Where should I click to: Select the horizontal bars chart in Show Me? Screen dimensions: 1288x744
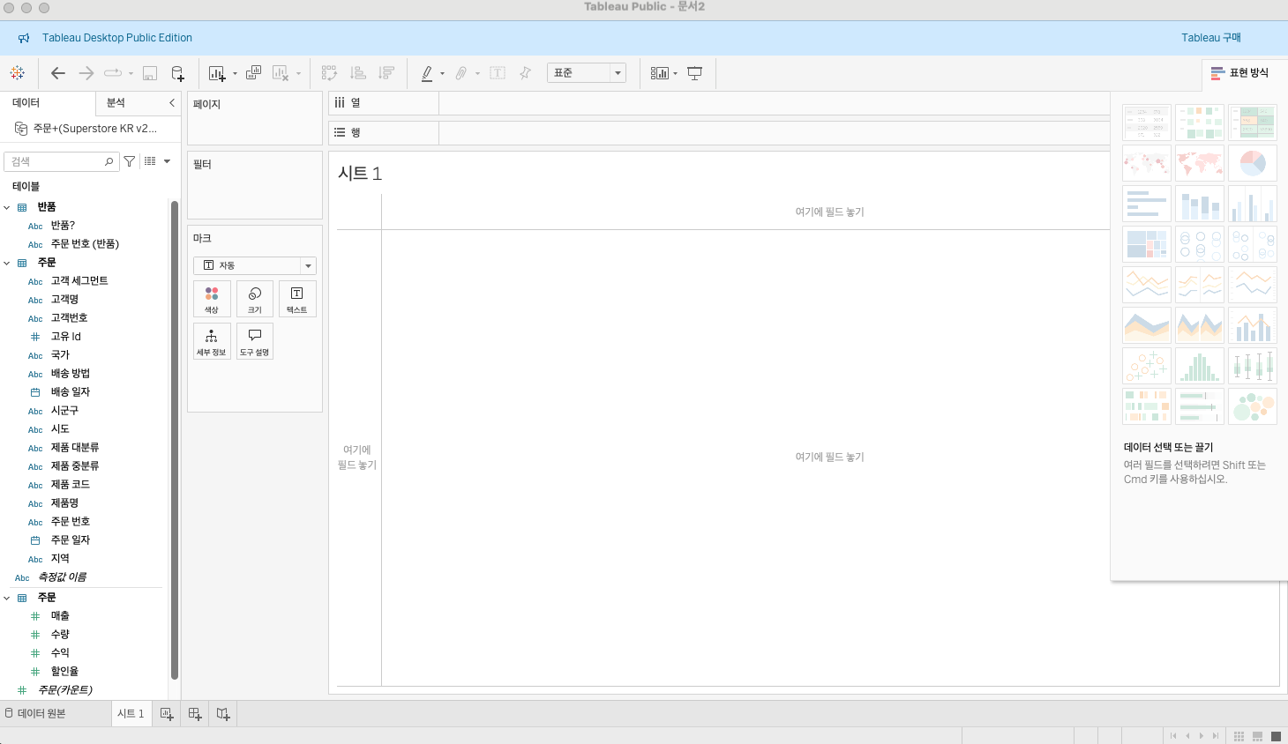click(x=1147, y=204)
